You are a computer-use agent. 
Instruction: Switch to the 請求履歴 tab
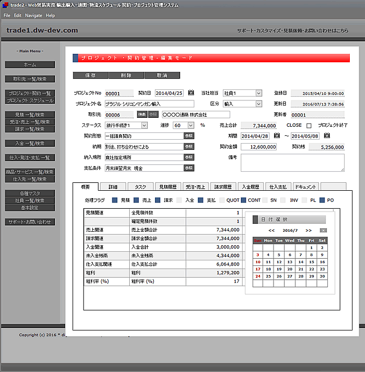pos(223,187)
